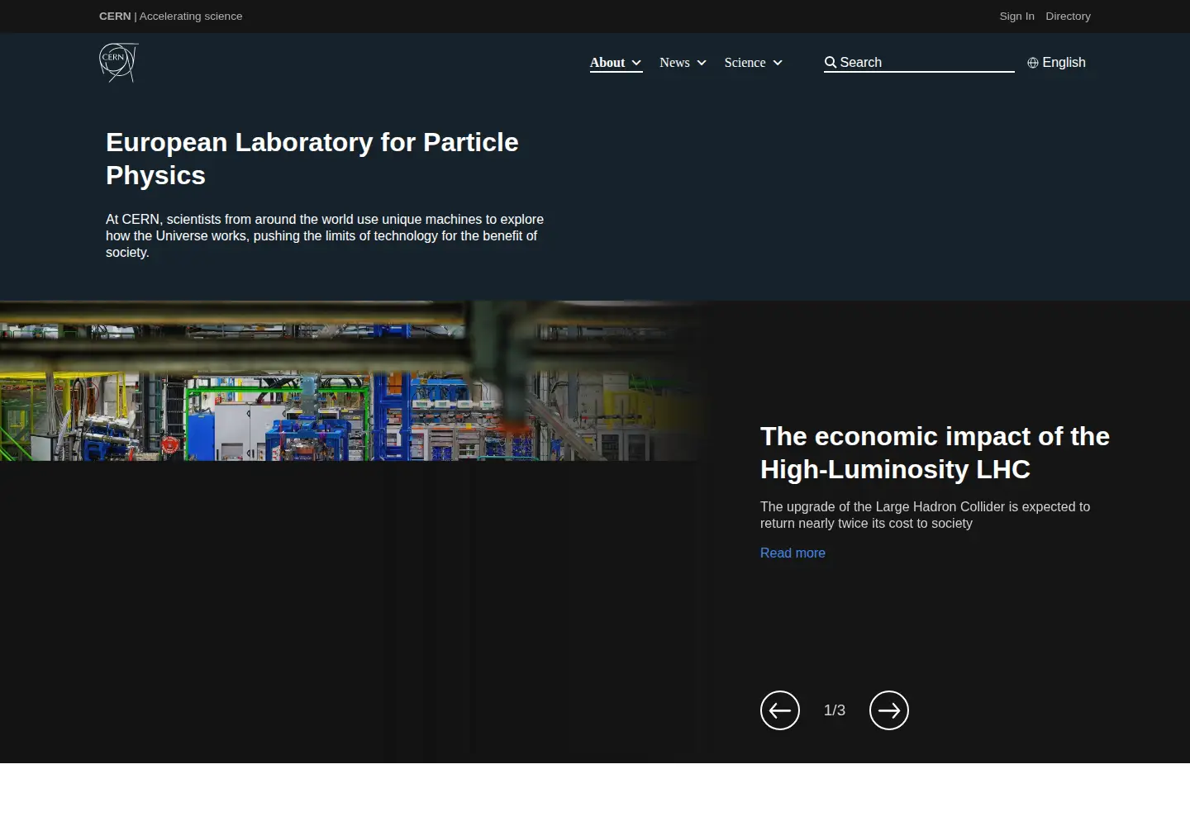Image resolution: width=1190 pixels, height=826 pixels.
Task: Open the About menu item
Action: [607, 63]
